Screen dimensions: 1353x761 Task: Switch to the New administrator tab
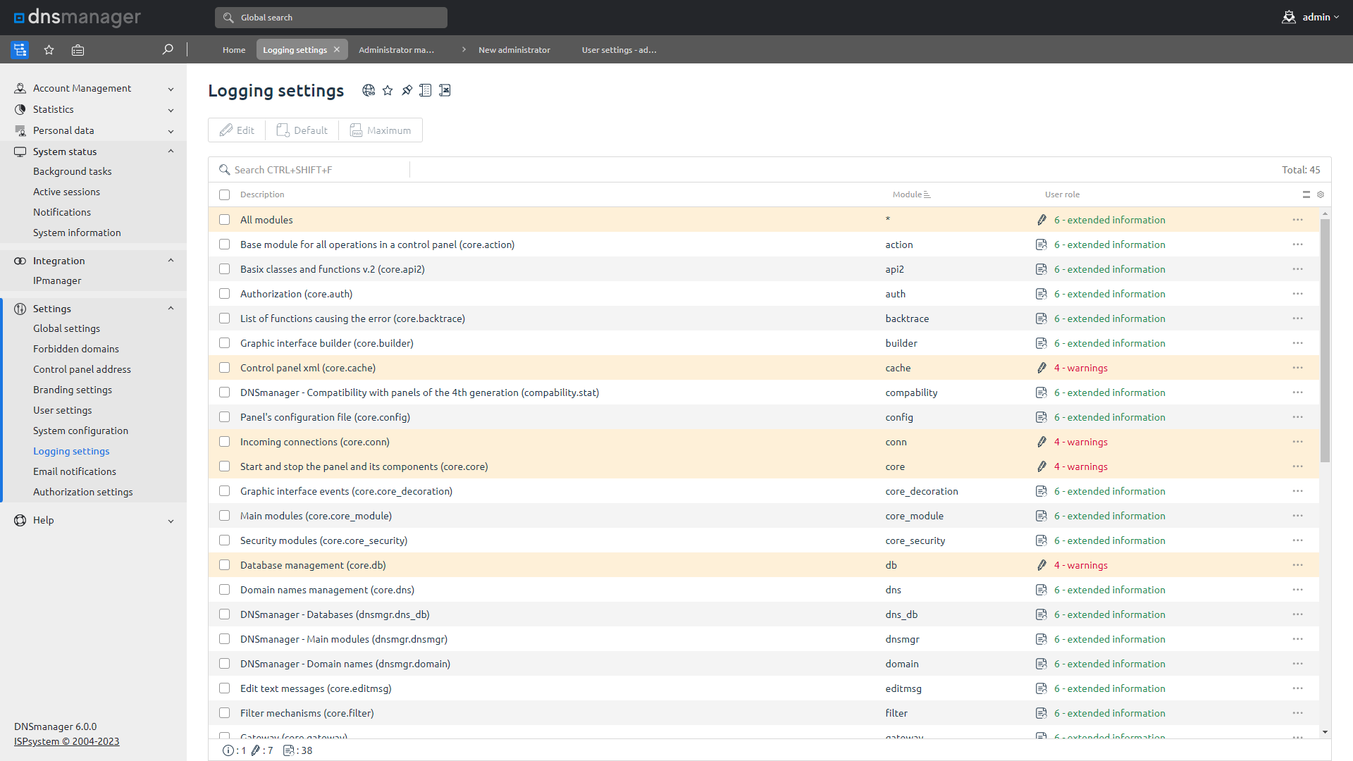coord(514,50)
